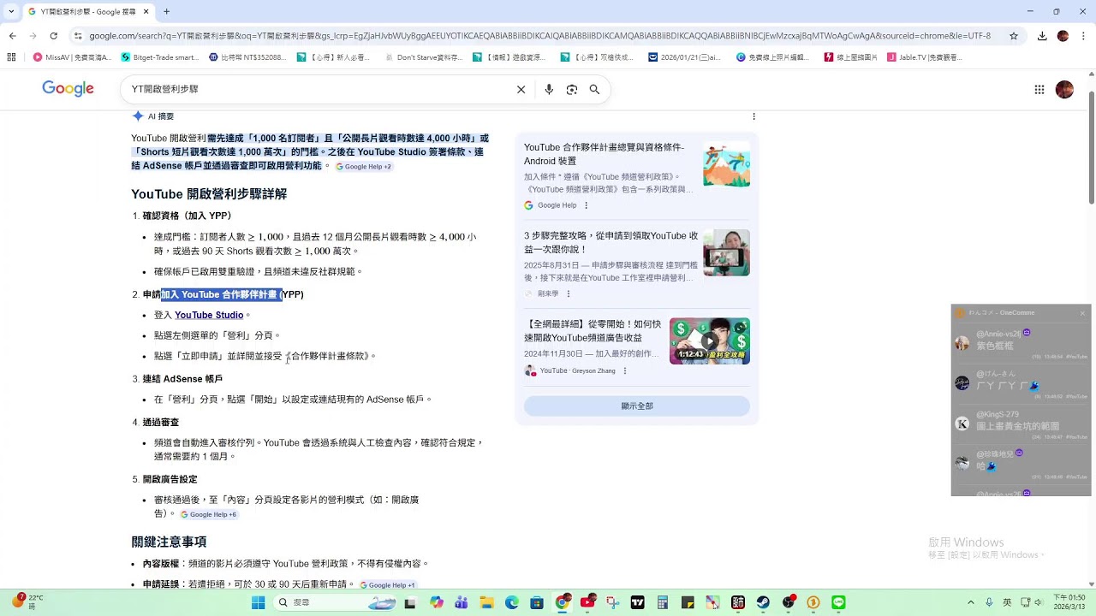Open the taskbar clock and date

[x=1069, y=602]
